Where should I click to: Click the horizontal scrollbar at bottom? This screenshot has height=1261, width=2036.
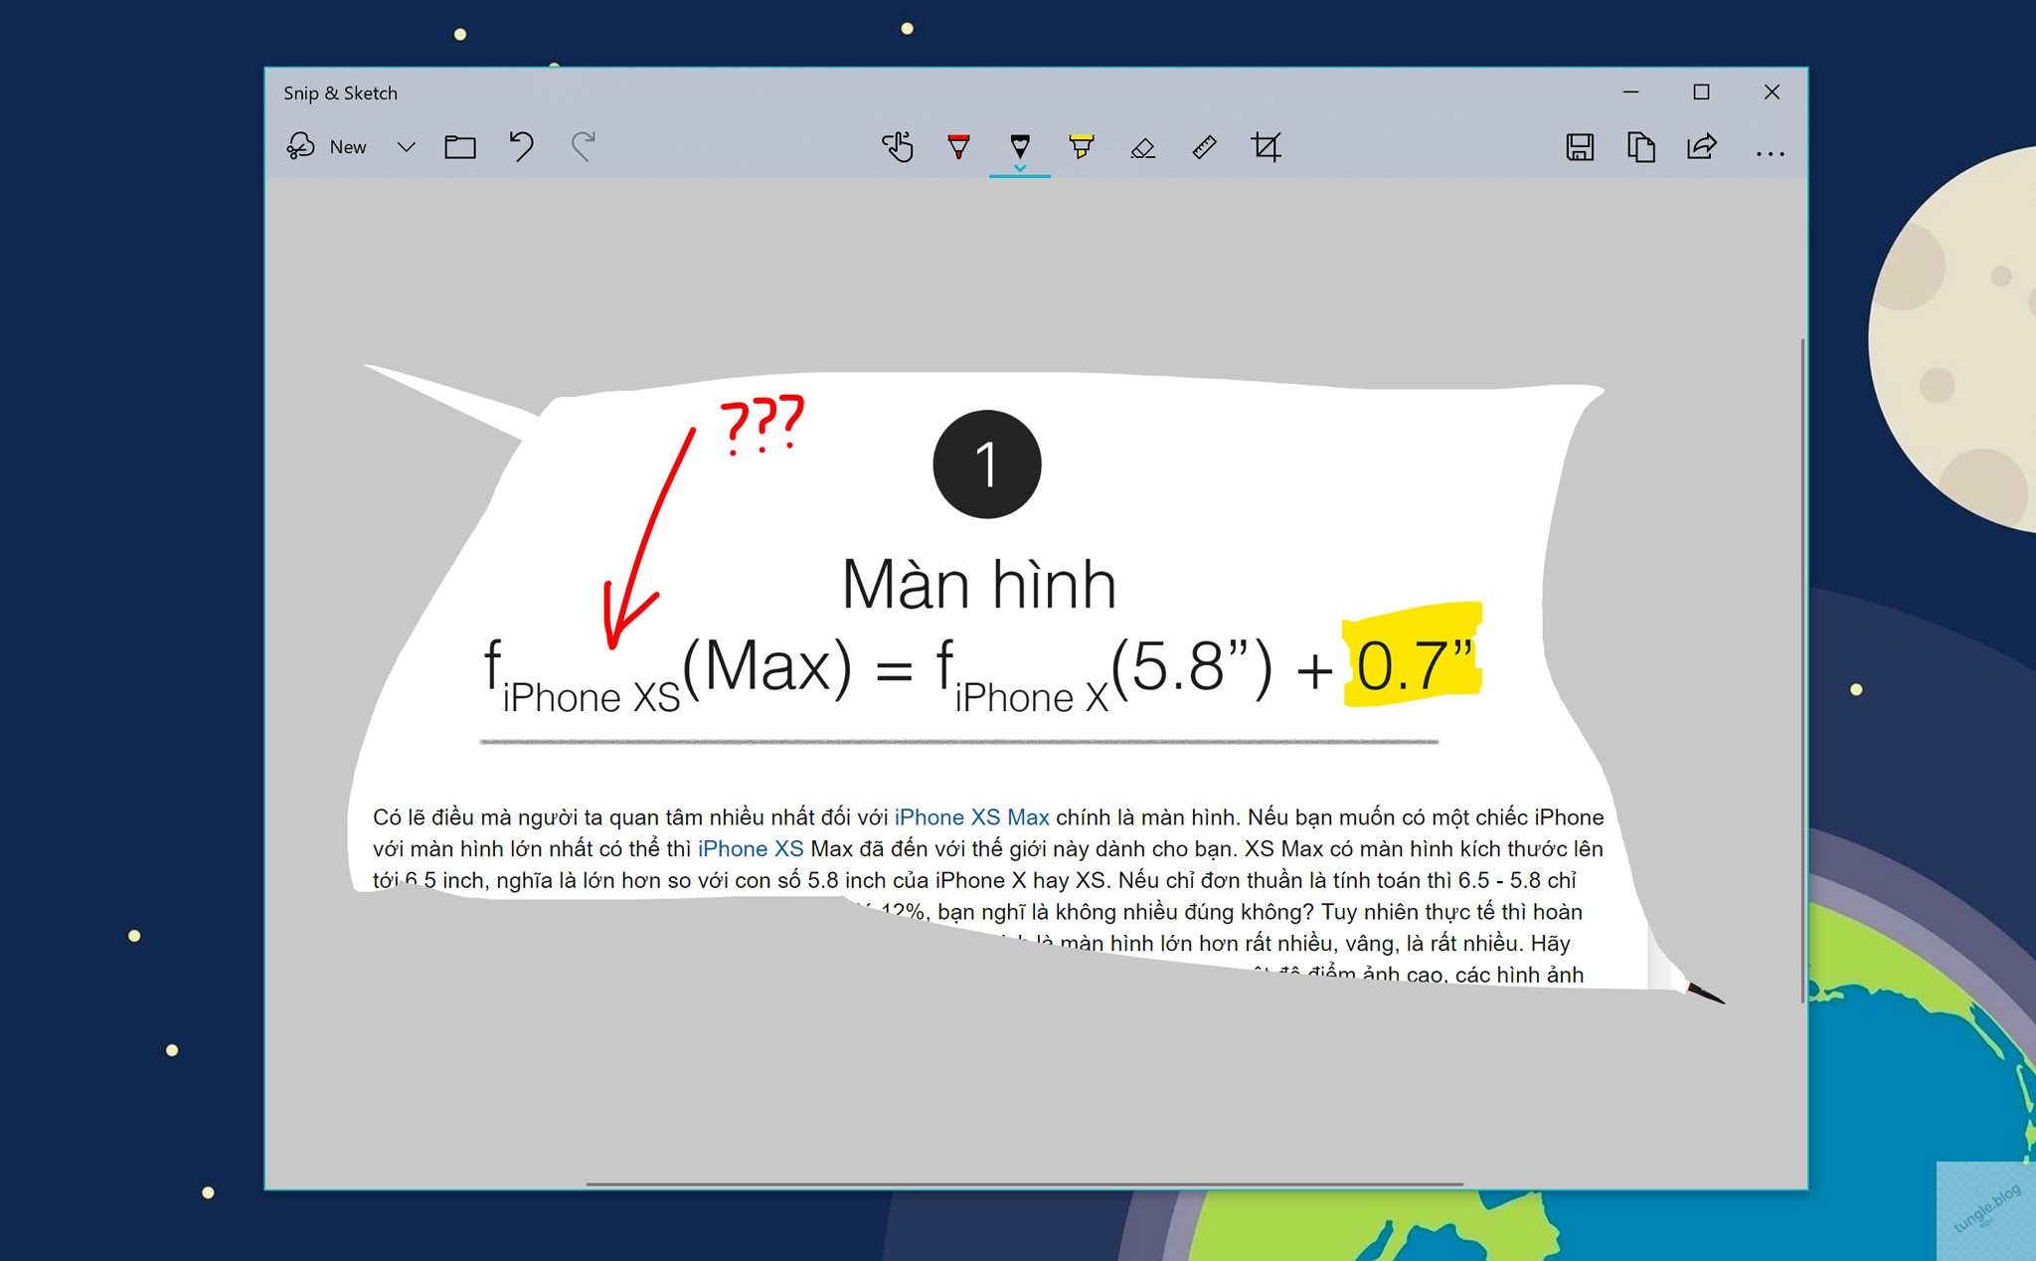coord(1024,1184)
